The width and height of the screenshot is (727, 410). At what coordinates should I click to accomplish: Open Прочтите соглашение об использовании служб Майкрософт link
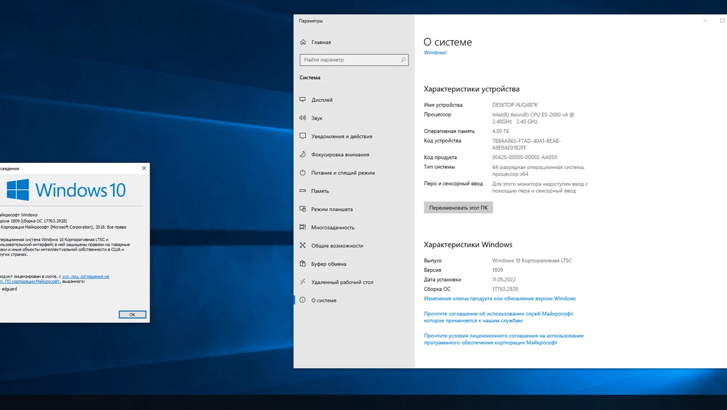point(499,317)
